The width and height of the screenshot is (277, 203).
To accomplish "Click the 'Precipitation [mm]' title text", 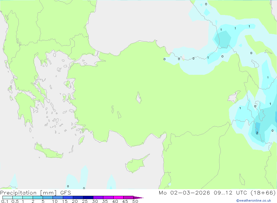I will point(28,193).
